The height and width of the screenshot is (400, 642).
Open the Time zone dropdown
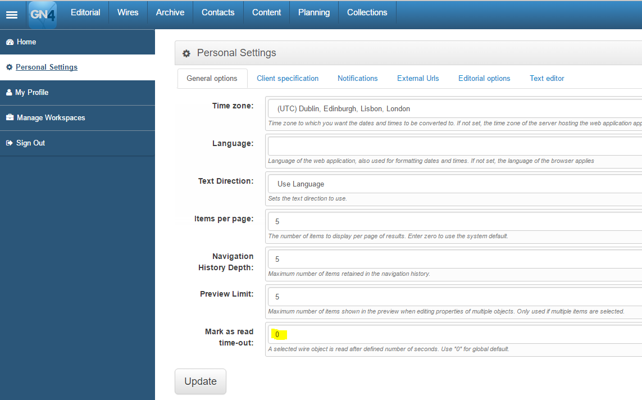point(455,108)
